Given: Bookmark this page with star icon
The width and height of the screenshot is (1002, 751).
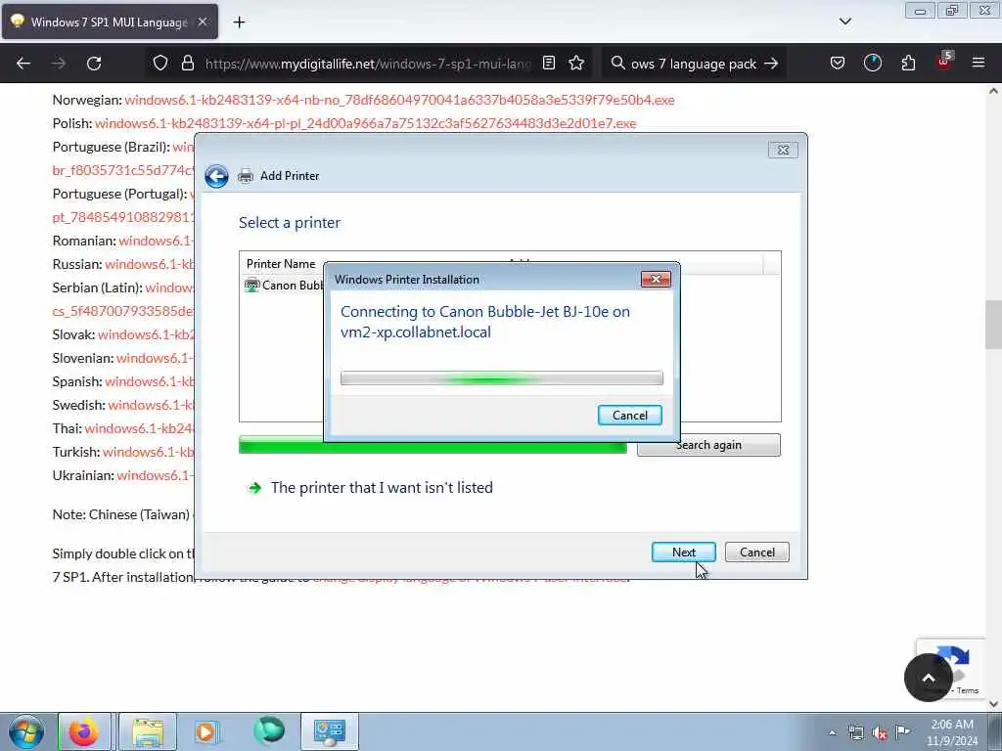Looking at the screenshot, I should pos(576,64).
